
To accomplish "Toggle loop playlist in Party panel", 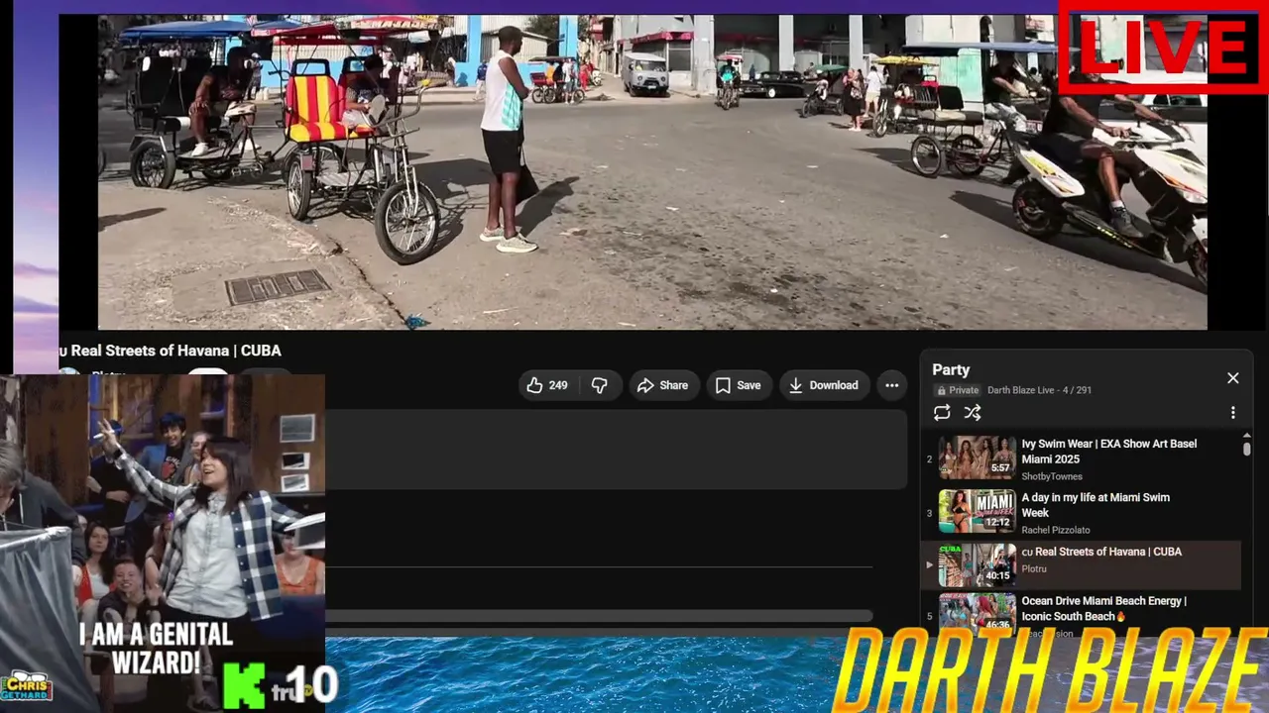I will [x=942, y=413].
